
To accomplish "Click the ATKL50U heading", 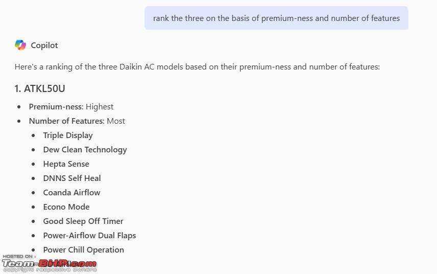I will click(x=40, y=89).
